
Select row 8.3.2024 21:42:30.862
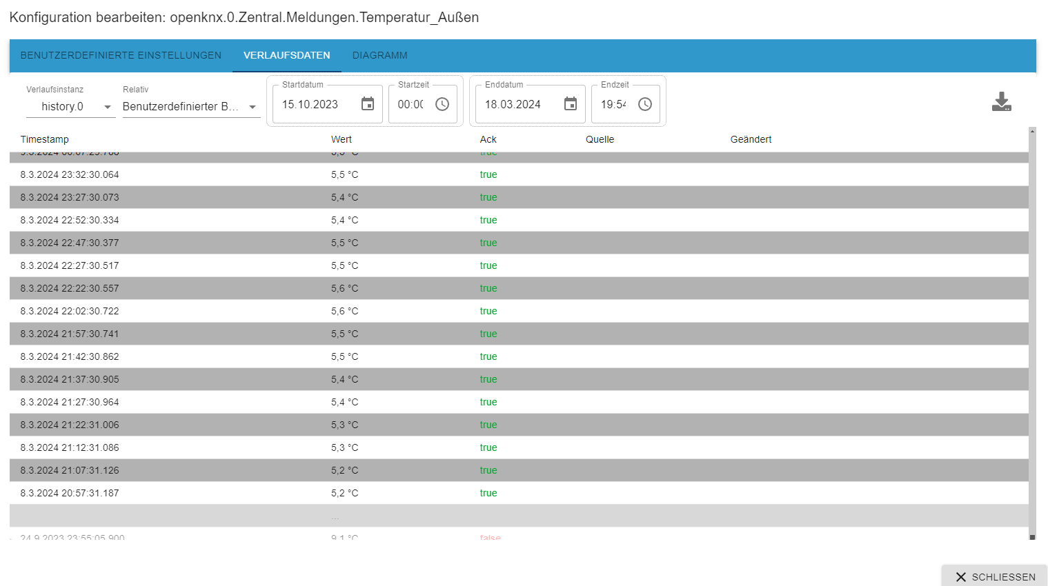[519, 356]
